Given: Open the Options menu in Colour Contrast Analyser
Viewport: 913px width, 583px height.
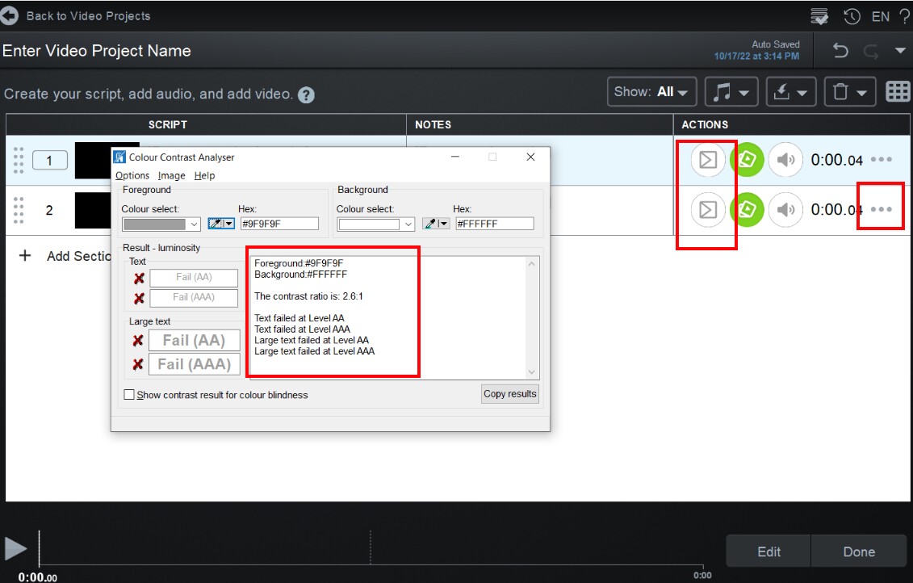Looking at the screenshot, I should (132, 175).
